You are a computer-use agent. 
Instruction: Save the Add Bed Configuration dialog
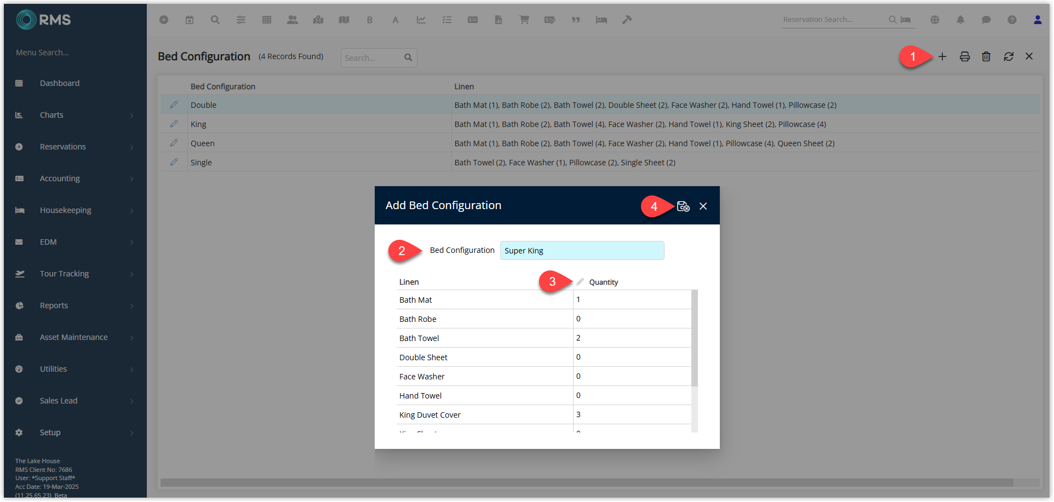683,206
